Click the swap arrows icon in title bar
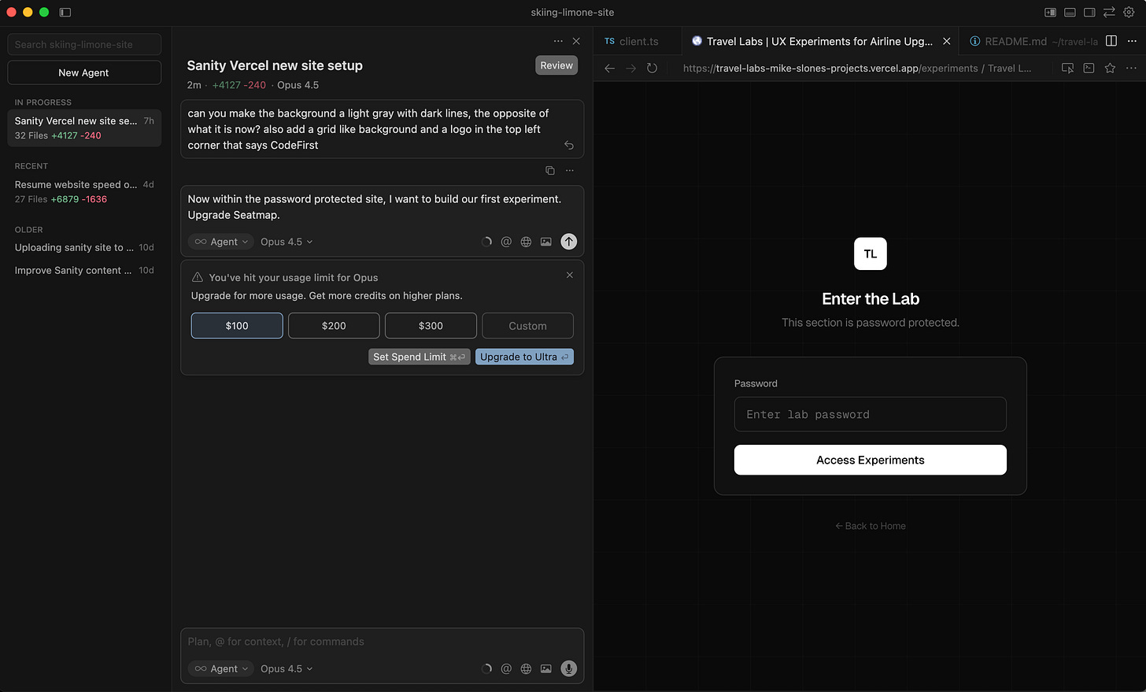 pyautogui.click(x=1109, y=13)
